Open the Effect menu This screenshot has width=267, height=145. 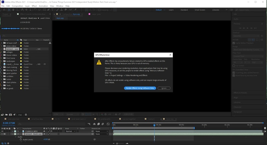coord(34,6)
